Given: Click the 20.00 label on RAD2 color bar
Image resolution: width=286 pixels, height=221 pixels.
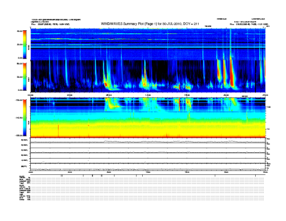Looking at the screenshot, I should pos(19,44).
